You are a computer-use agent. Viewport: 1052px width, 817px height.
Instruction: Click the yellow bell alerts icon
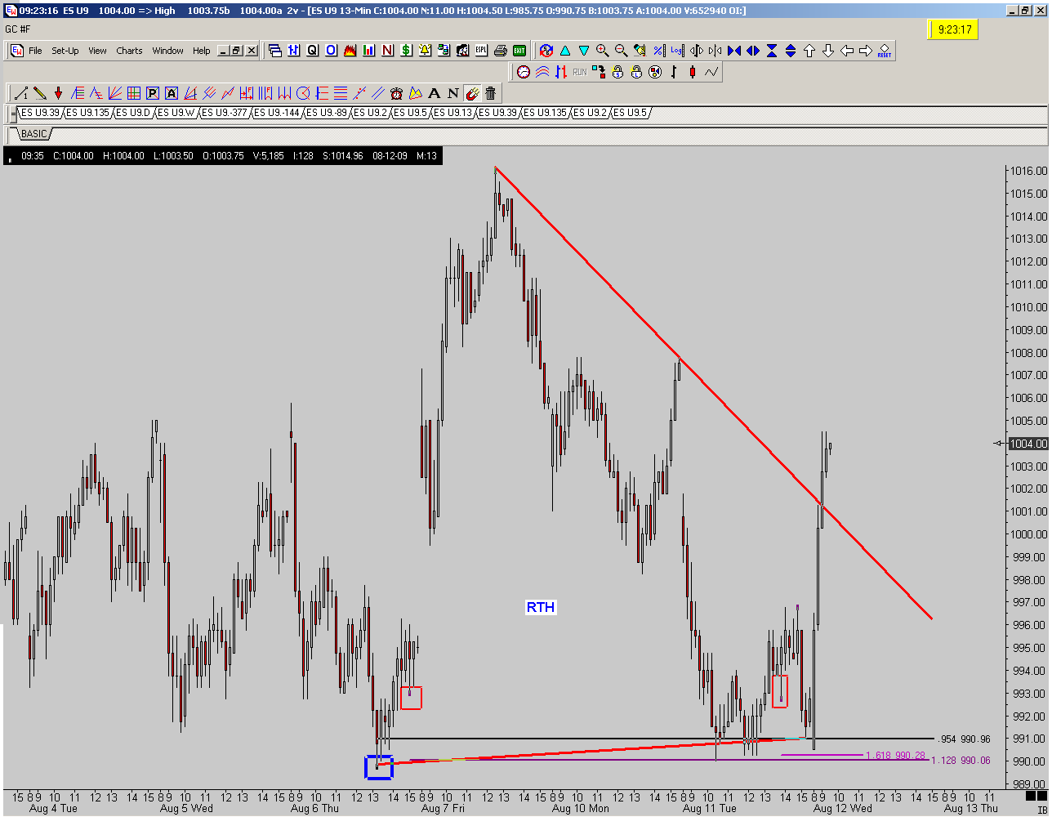425,51
